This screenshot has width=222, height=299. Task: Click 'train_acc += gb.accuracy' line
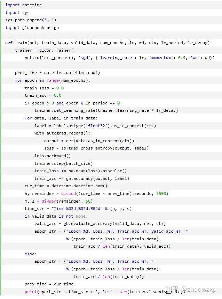click(82, 179)
